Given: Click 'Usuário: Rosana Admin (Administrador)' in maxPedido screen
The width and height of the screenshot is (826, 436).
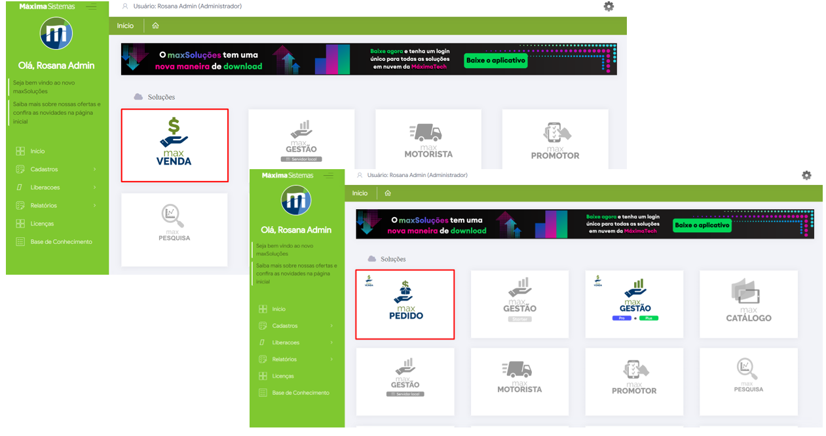Looking at the screenshot, I should click(417, 175).
